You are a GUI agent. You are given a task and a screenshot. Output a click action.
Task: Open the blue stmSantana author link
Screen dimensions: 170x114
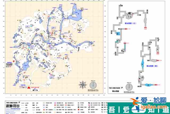coord(15,108)
